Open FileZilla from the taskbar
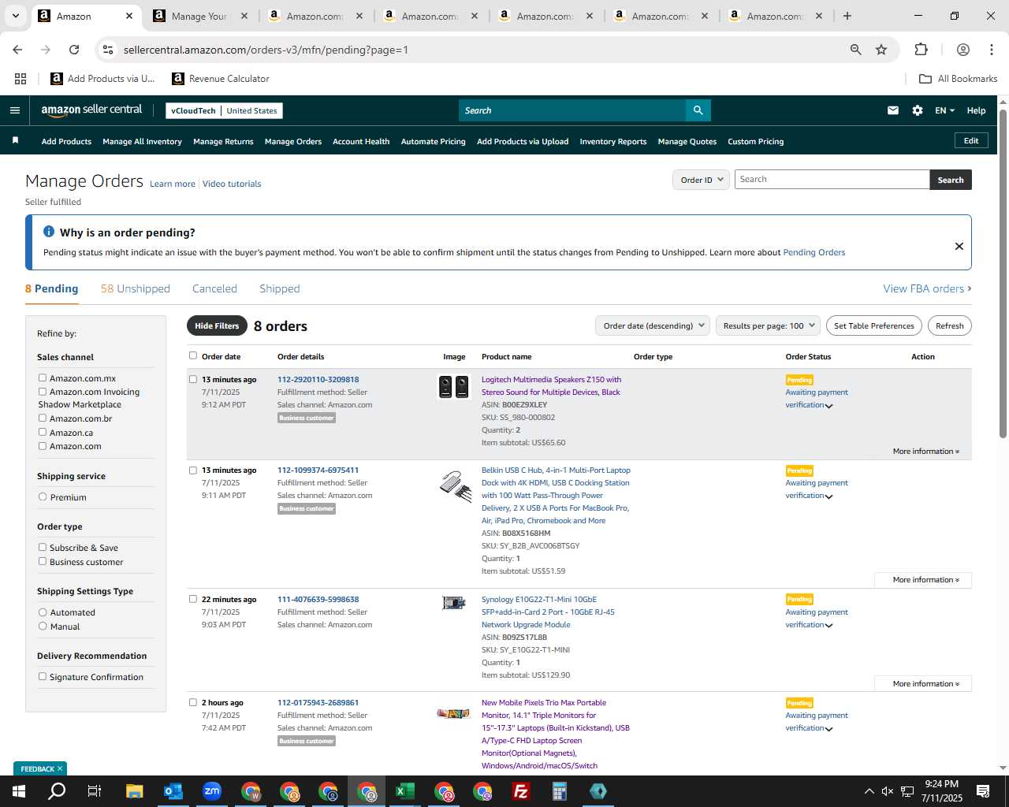The width and height of the screenshot is (1009, 807). [x=521, y=791]
